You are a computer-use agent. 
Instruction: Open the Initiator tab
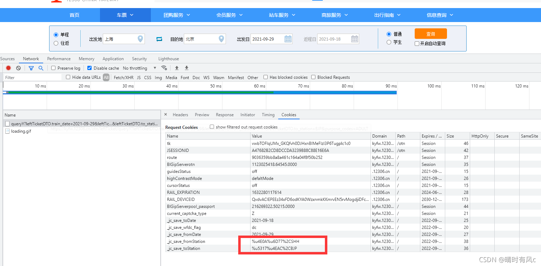[248, 114]
